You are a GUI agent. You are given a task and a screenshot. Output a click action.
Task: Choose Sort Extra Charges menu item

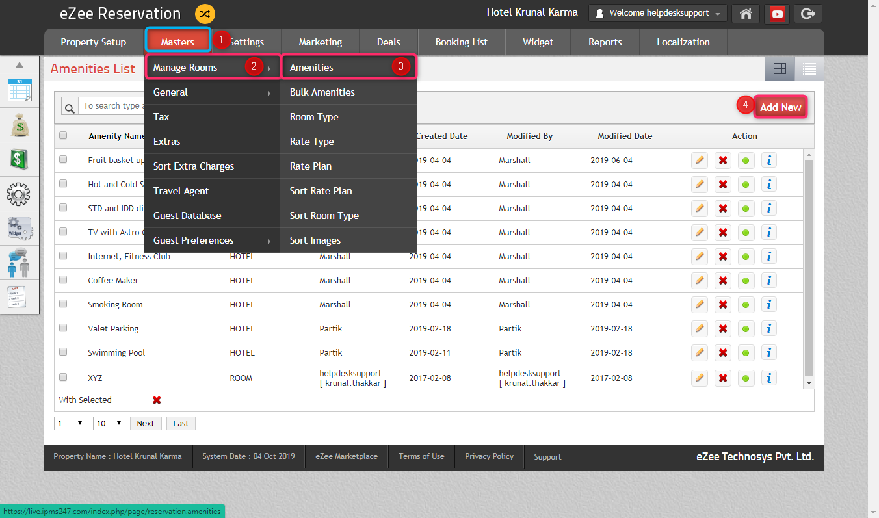pos(212,166)
